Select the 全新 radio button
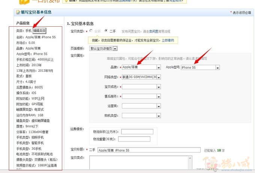 (91, 31)
